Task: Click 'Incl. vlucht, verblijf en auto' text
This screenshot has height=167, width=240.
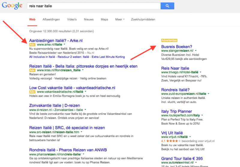Action: coord(179,102)
